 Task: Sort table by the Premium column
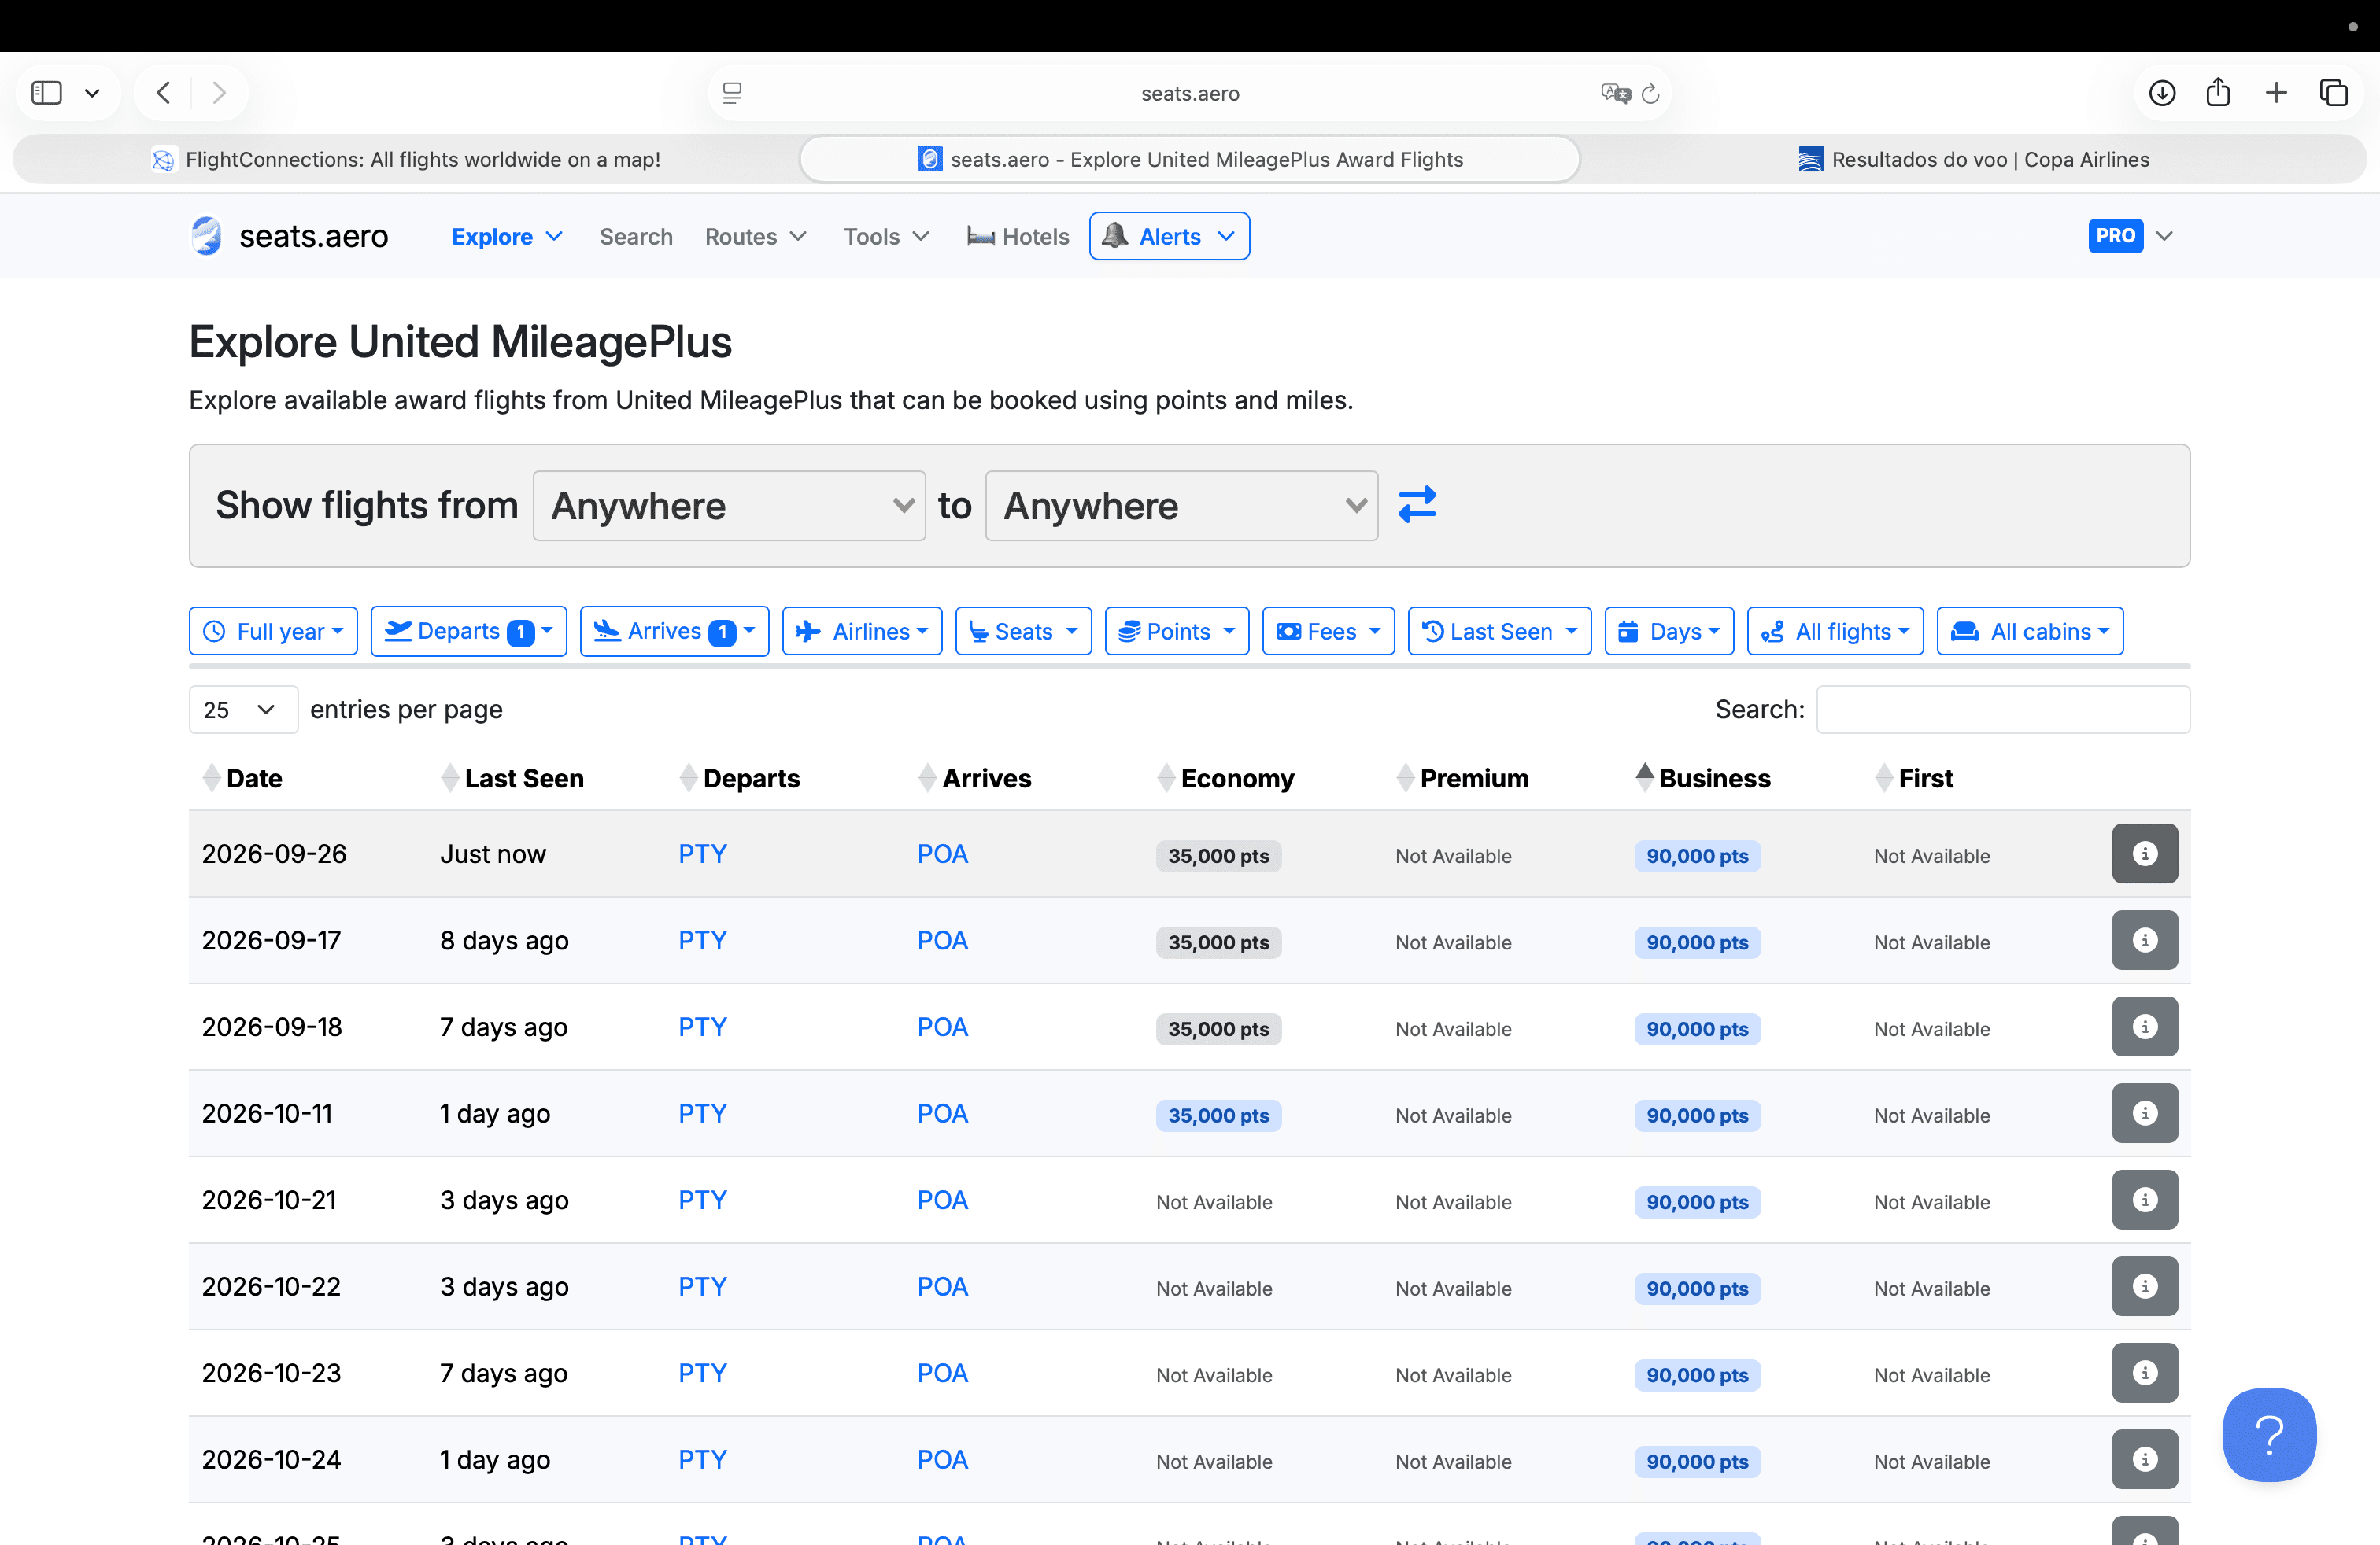pos(1462,777)
